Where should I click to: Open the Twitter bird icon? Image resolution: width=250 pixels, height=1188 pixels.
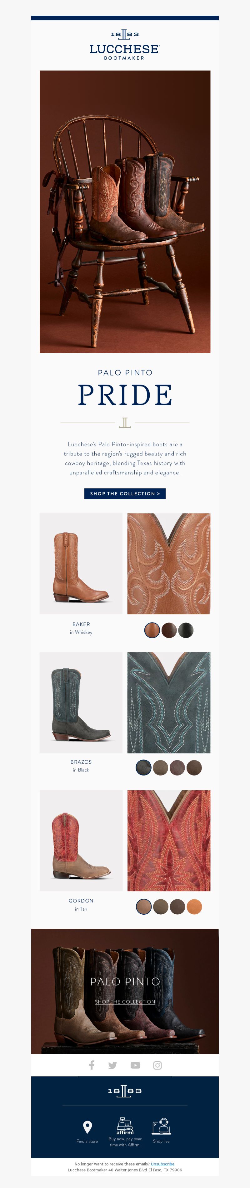pos(112,1065)
